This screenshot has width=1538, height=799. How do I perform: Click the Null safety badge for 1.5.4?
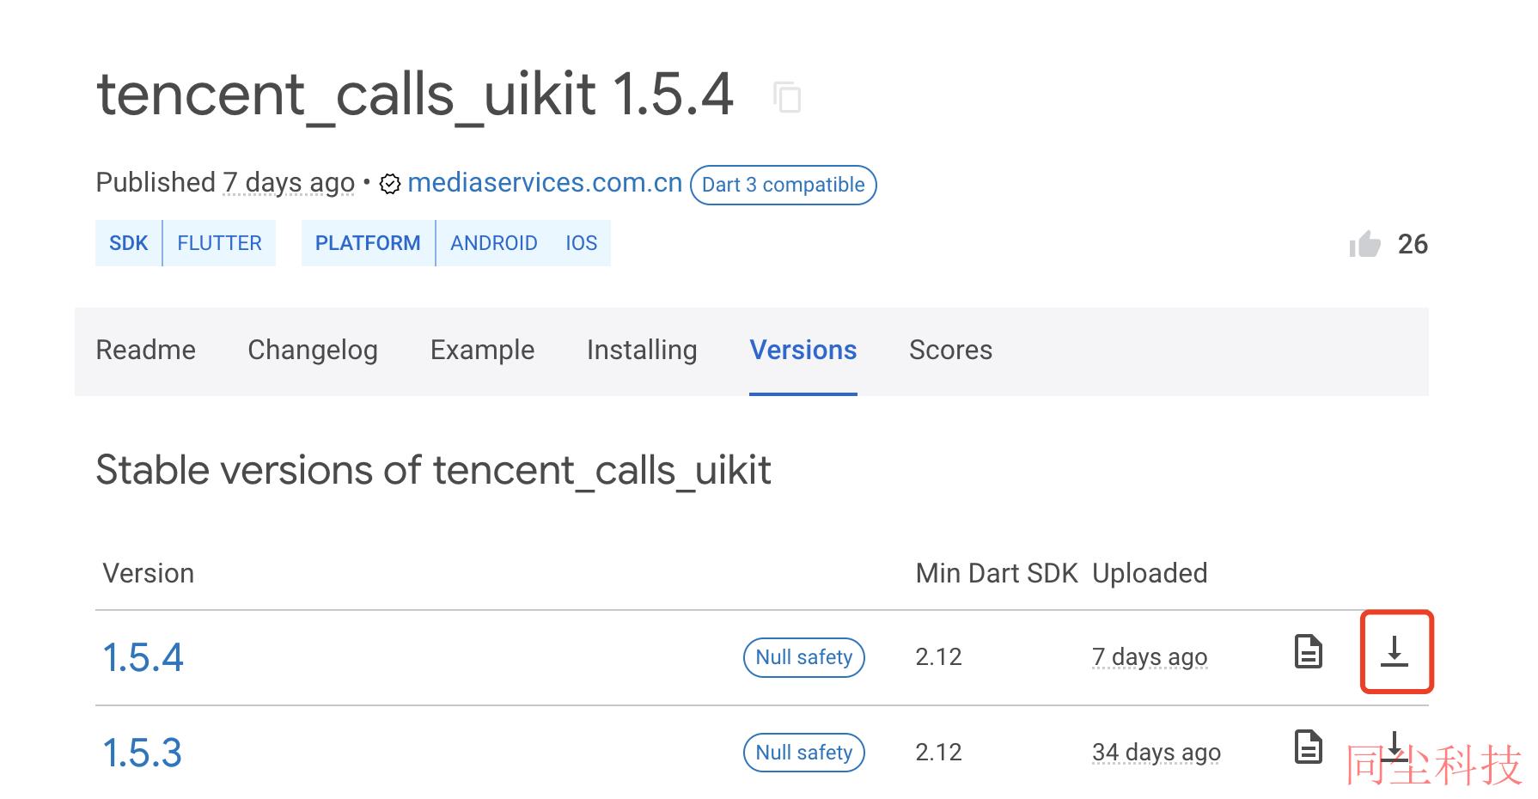tap(803, 657)
